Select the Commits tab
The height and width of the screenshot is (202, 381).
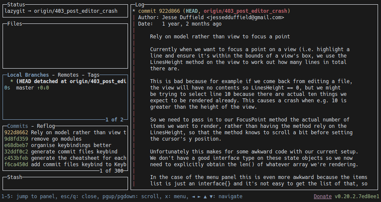[x=17, y=126]
